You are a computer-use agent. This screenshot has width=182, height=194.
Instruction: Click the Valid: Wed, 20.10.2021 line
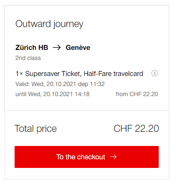coord(46,84)
